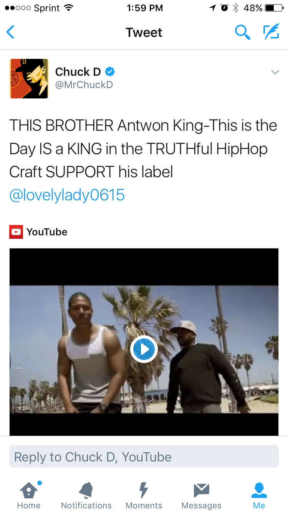Open the Notifications tab

pyautogui.click(x=86, y=496)
